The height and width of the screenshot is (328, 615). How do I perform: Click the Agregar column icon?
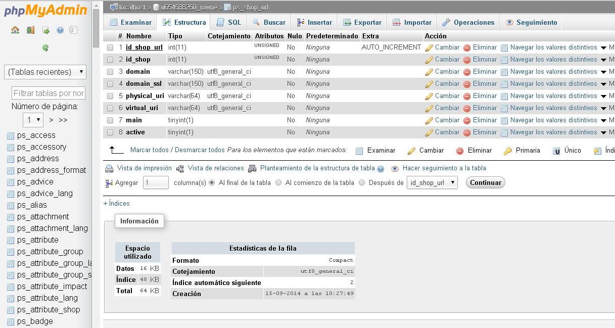pos(109,183)
